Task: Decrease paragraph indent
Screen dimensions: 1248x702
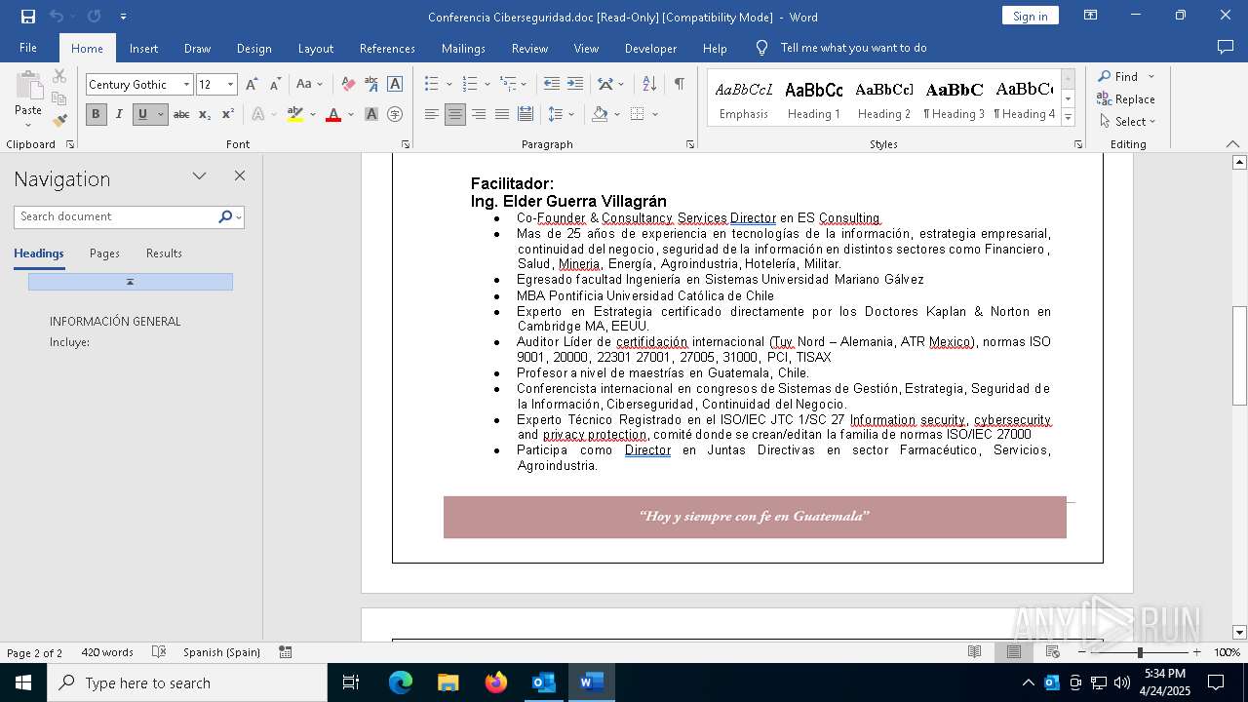Action: pos(552,85)
